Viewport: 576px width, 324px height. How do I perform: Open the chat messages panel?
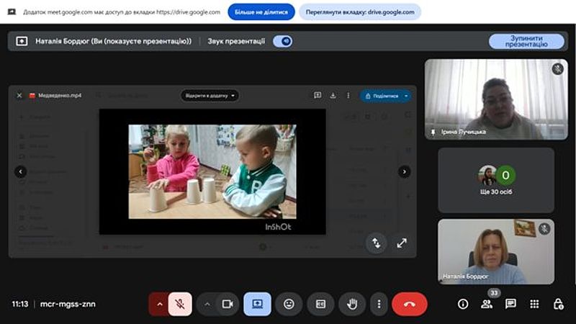(x=510, y=304)
